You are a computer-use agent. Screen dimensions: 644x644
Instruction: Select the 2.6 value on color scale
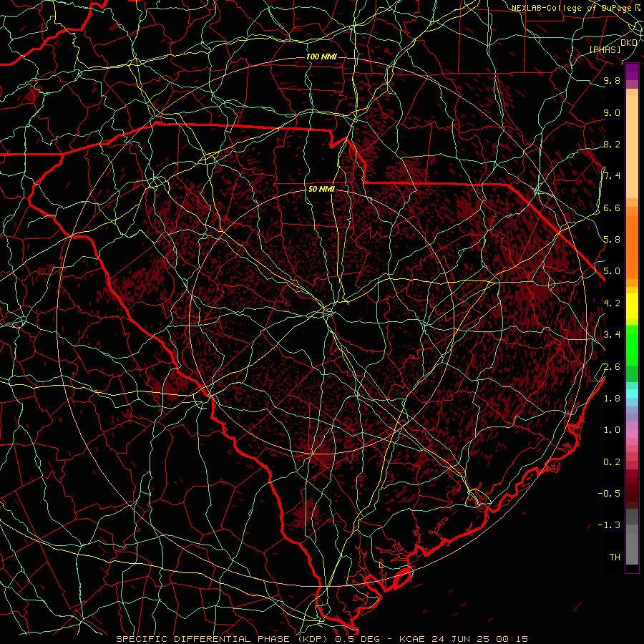coord(612,366)
